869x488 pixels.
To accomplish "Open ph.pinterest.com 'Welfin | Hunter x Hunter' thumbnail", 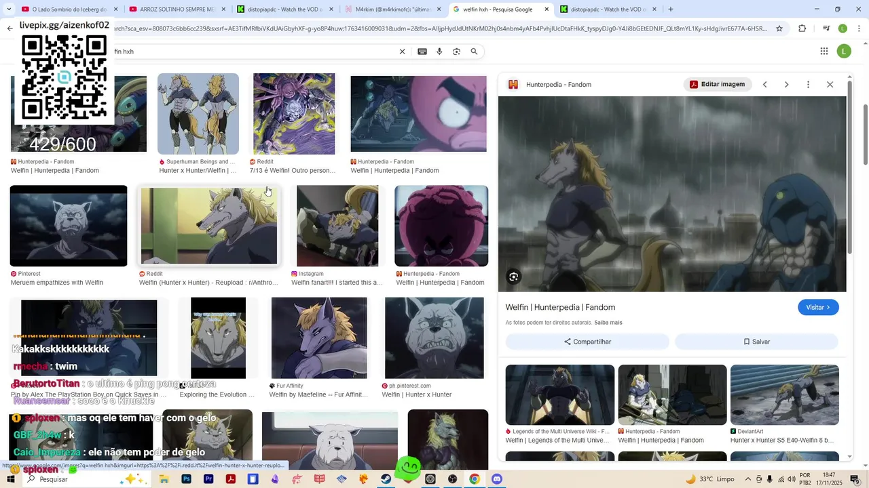I will (434, 338).
